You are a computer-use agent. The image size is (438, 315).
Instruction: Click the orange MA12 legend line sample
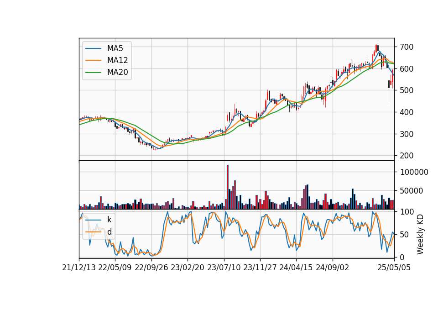(x=93, y=60)
